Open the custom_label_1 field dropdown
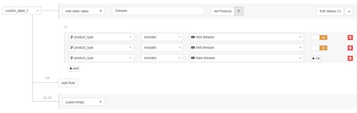 22,11
